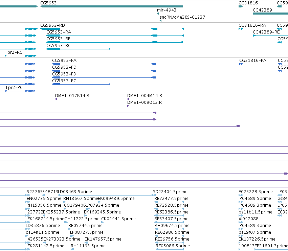Select the EK281142.5prime EST label

pos(46,246)
